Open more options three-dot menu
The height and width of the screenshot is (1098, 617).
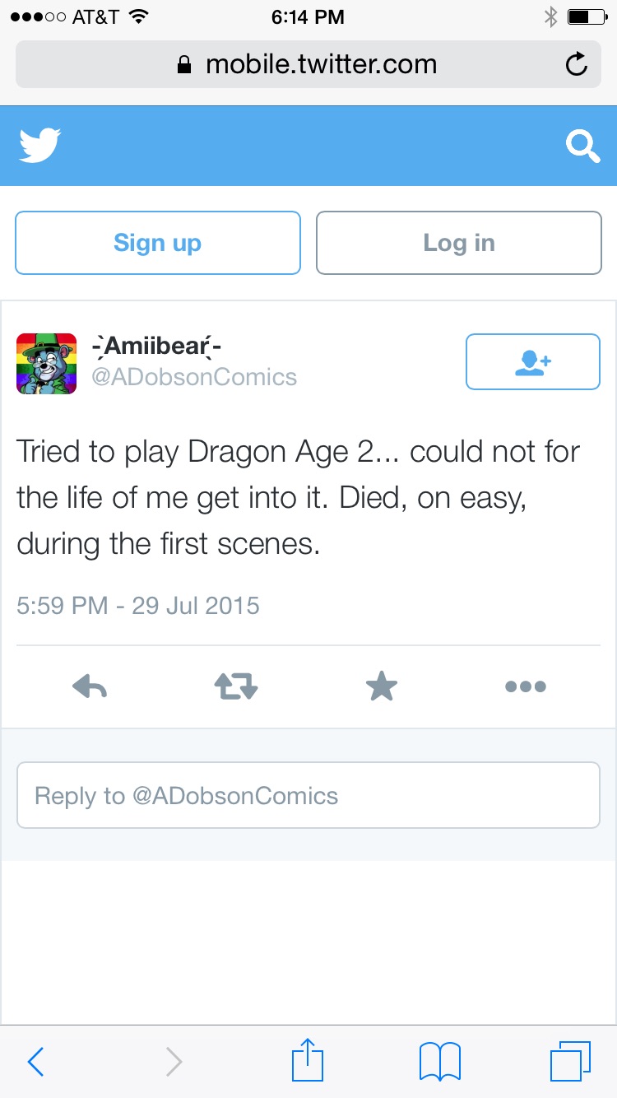(x=526, y=686)
